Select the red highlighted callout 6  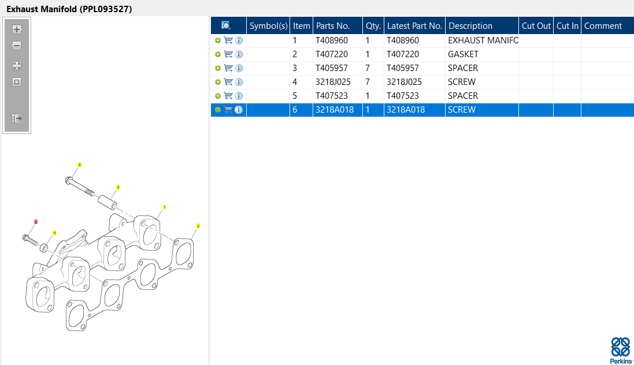click(x=36, y=222)
